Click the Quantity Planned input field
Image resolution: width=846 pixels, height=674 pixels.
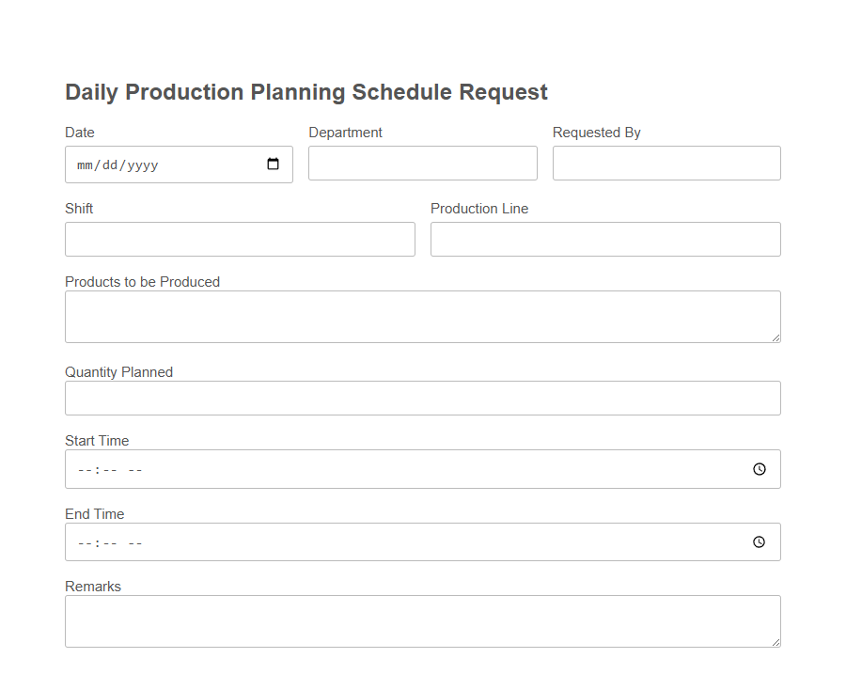(x=422, y=398)
